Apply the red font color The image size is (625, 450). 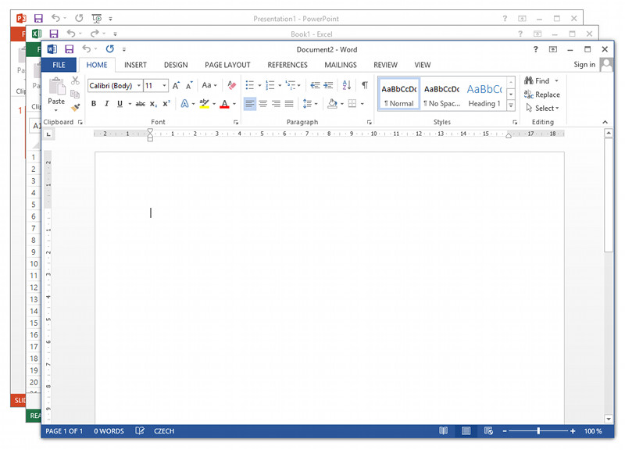225,104
